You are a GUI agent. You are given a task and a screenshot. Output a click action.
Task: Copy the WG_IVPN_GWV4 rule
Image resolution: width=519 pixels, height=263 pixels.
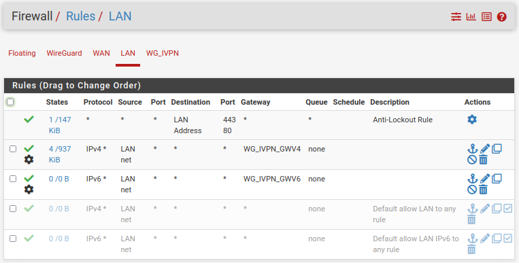[x=497, y=149]
